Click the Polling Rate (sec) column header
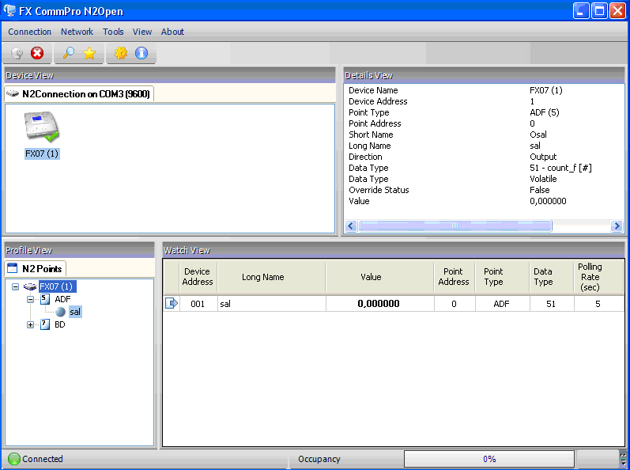This screenshot has width=630, height=470. pyautogui.click(x=598, y=277)
